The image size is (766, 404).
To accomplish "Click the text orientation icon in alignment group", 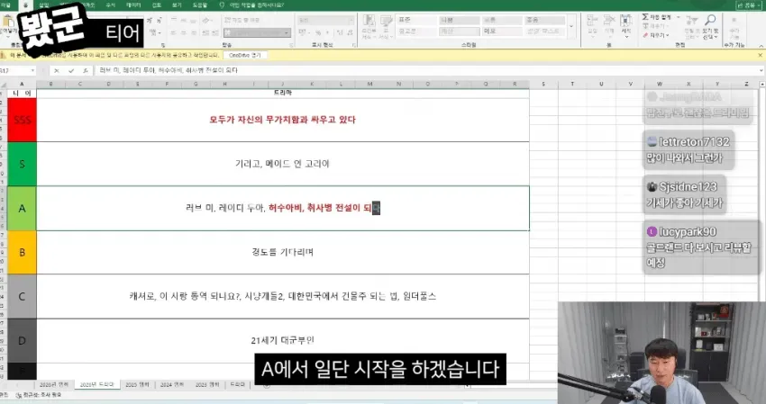I will coord(207,21).
